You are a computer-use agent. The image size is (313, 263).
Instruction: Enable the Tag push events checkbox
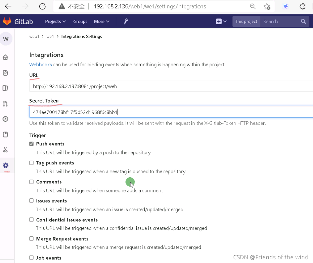(x=31, y=163)
